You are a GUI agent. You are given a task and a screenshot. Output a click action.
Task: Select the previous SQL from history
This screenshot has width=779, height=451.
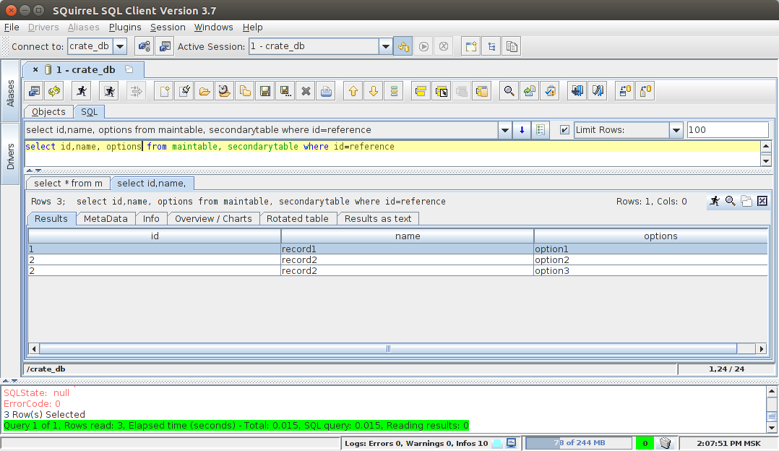353,91
